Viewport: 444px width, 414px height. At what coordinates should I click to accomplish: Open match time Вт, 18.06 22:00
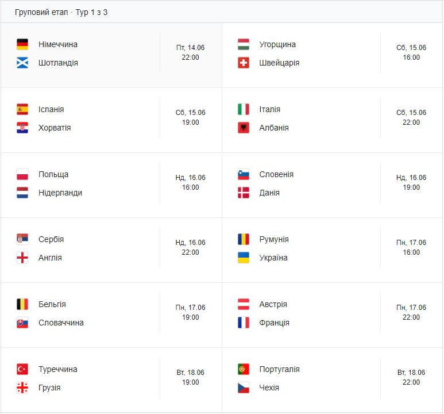tap(411, 377)
